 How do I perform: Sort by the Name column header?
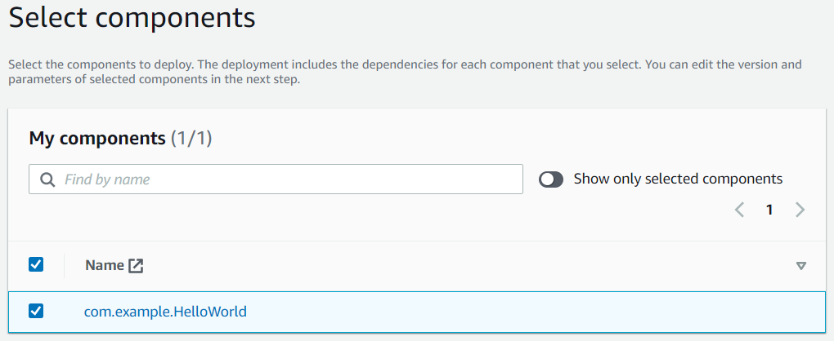(x=105, y=265)
